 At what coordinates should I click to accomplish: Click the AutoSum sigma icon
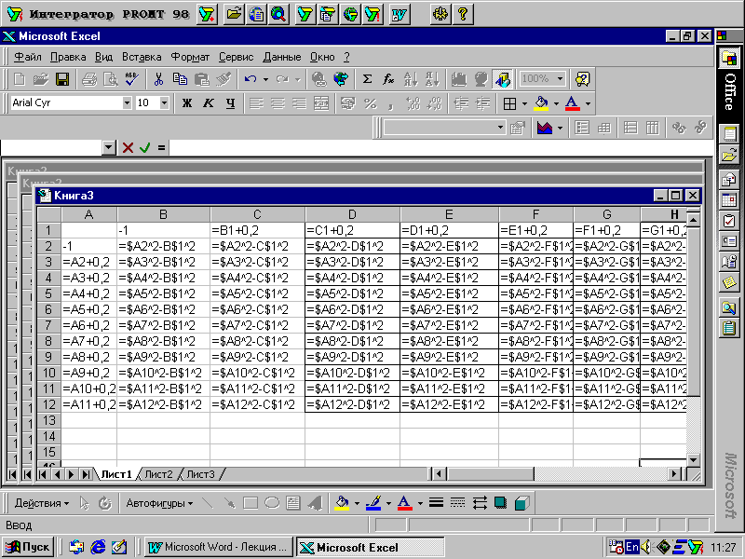[x=367, y=79]
